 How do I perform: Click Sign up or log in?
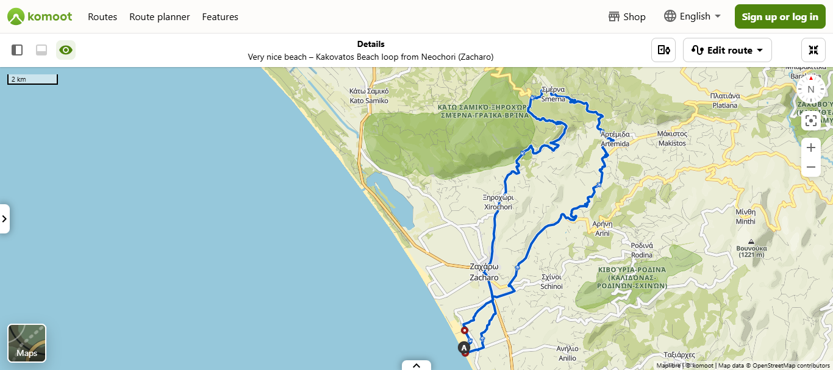point(780,16)
